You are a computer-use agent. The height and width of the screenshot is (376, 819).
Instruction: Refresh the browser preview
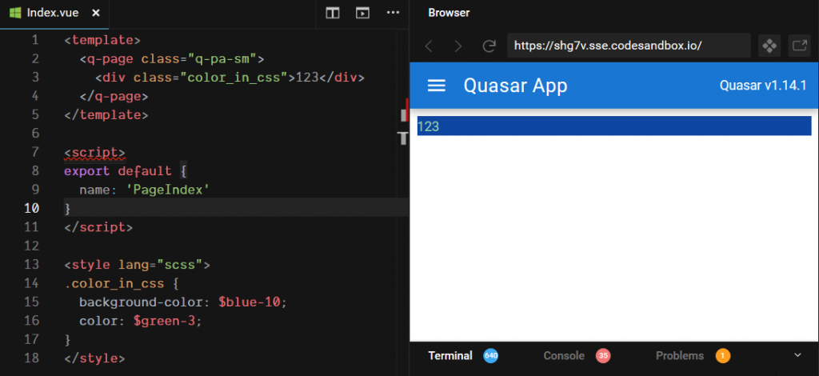[489, 46]
